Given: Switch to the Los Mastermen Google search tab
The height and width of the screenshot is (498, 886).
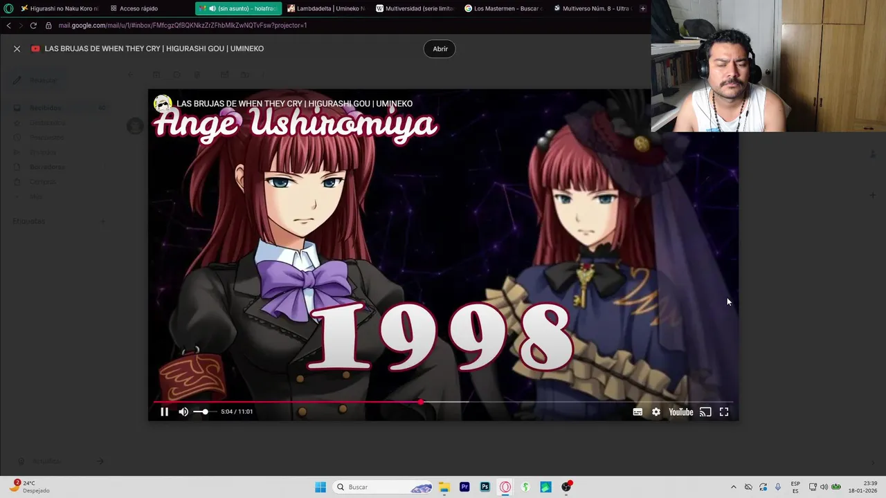Looking at the screenshot, I should [x=504, y=8].
